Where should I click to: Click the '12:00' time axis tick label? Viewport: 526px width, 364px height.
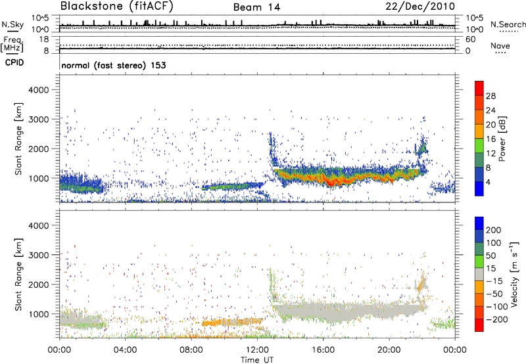point(257,350)
